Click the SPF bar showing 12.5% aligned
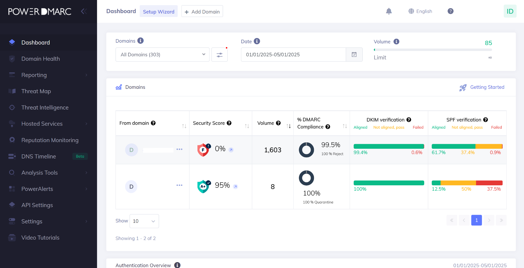 467,183
